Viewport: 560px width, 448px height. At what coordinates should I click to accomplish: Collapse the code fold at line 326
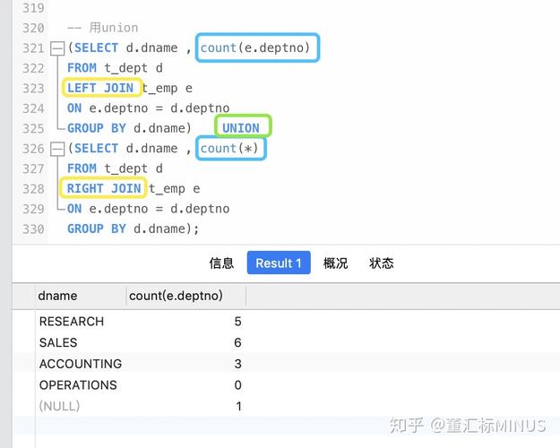pyautogui.click(x=57, y=149)
